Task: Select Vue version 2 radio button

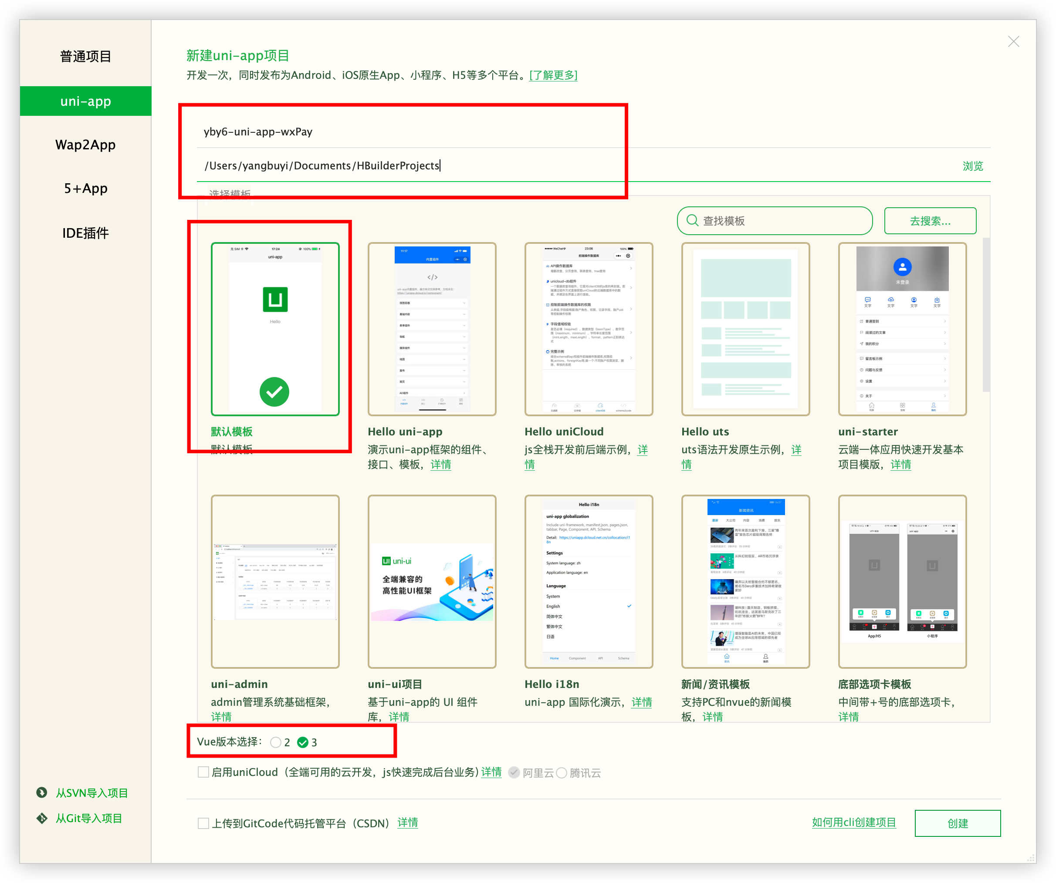Action: tap(276, 742)
